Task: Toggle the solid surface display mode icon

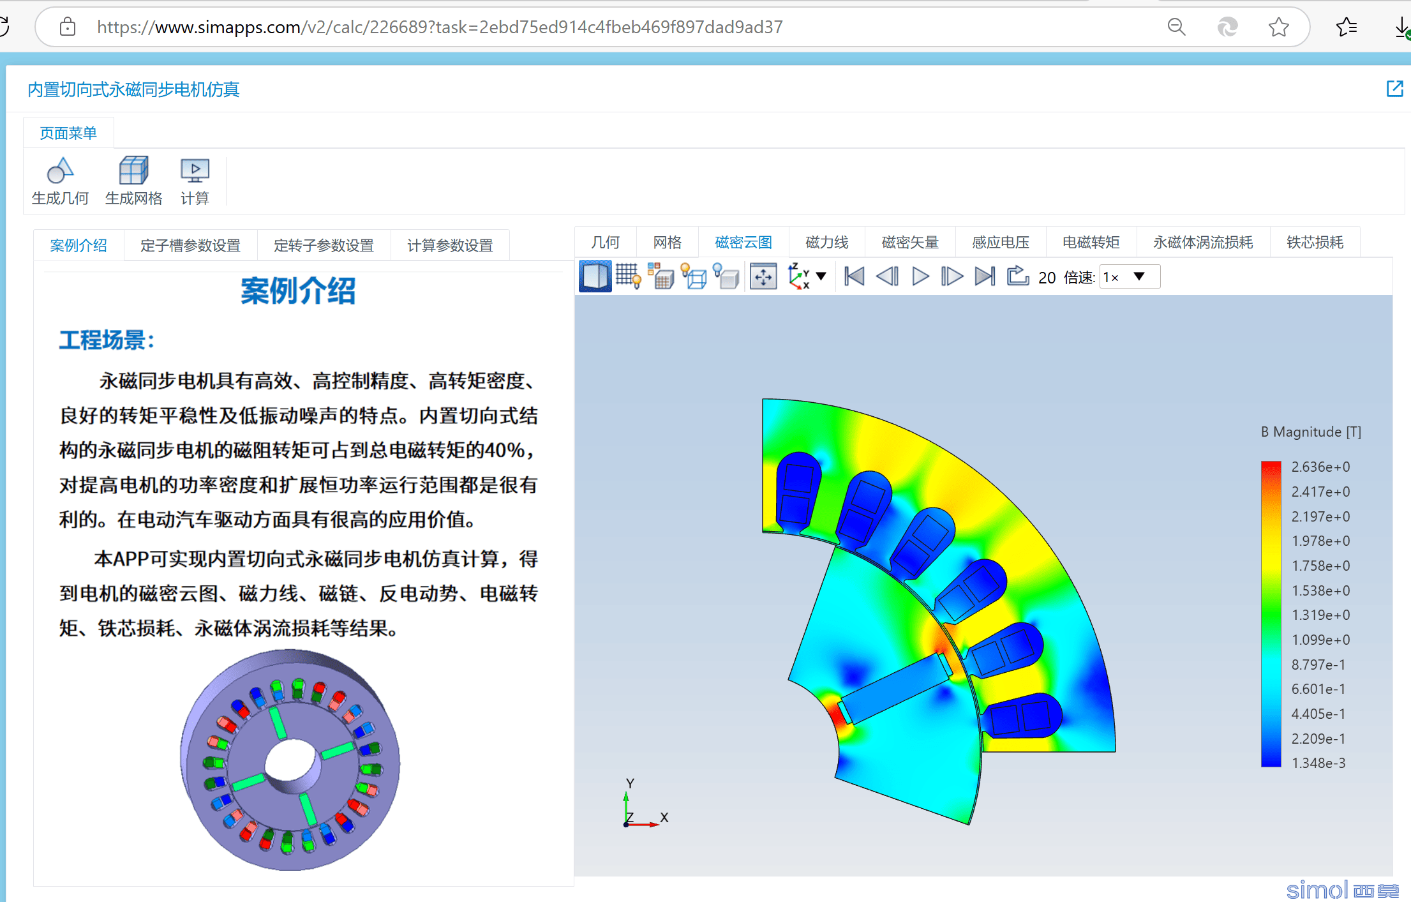Action: click(x=595, y=276)
